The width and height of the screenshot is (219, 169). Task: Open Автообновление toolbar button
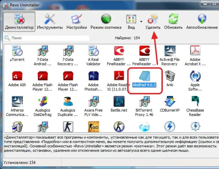pos(202,22)
